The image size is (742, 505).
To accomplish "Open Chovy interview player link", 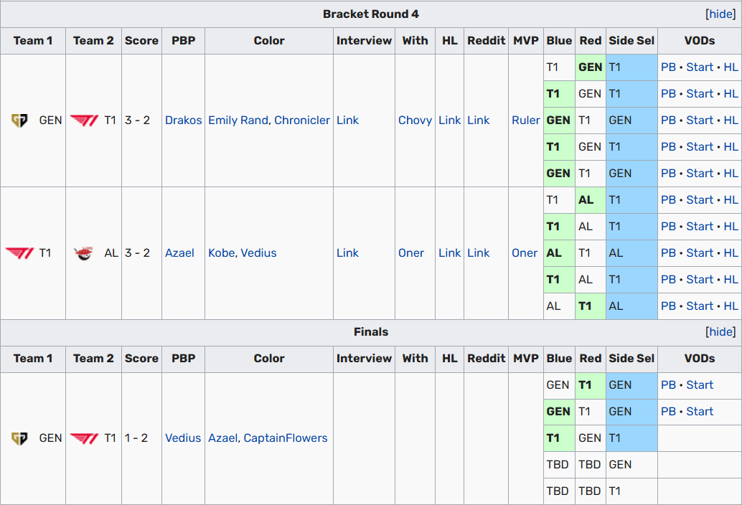I will click(x=415, y=121).
